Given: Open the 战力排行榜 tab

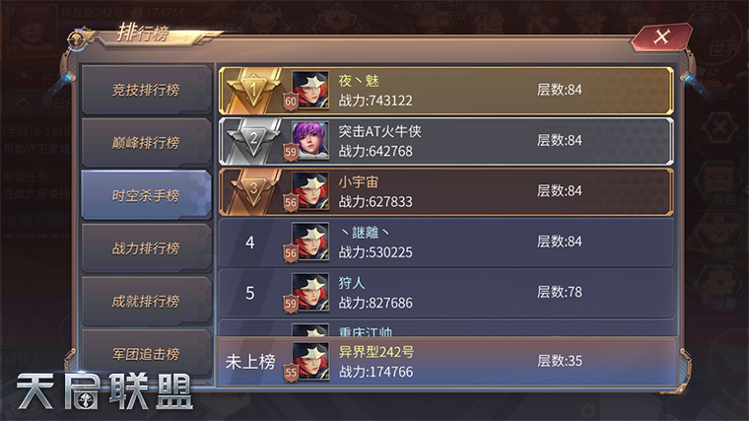Looking at the screenshot, I should click(146, 248).
